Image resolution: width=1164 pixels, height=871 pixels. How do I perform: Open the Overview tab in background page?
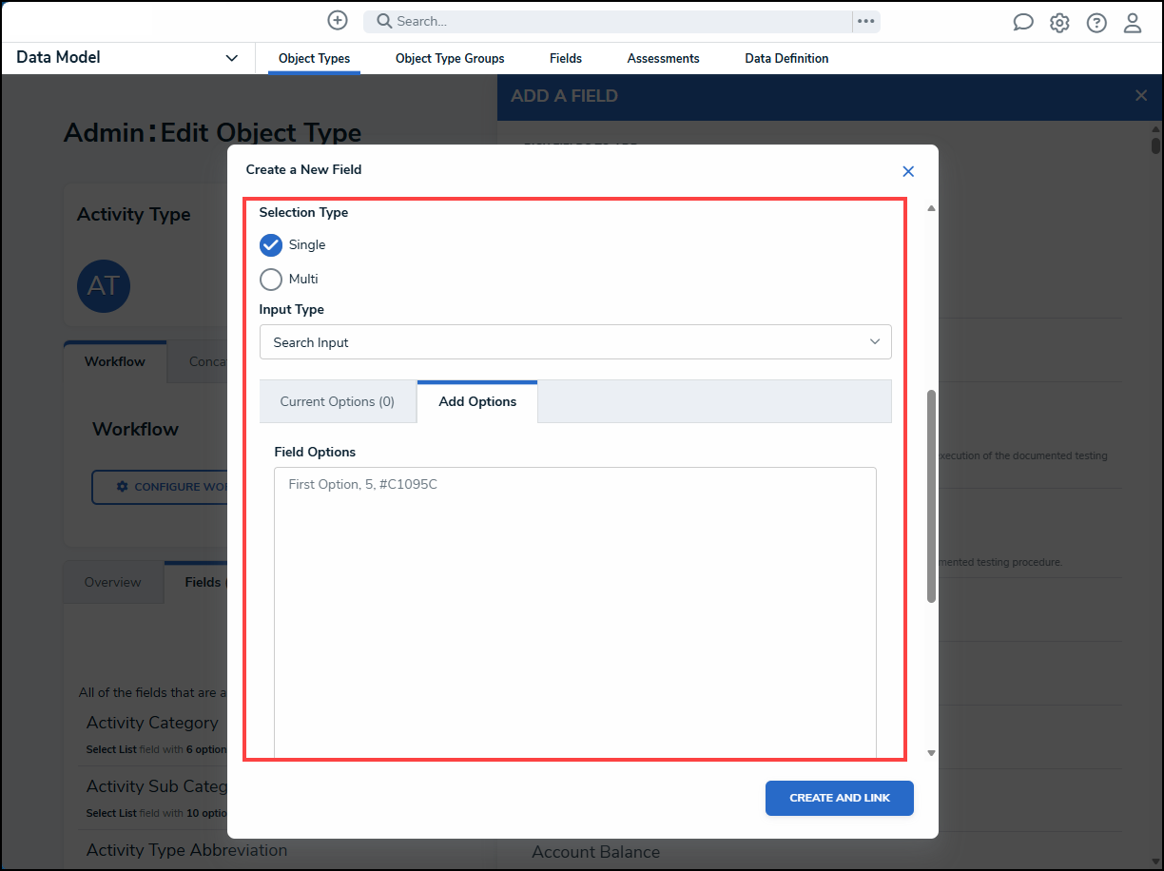pos(112,582)
